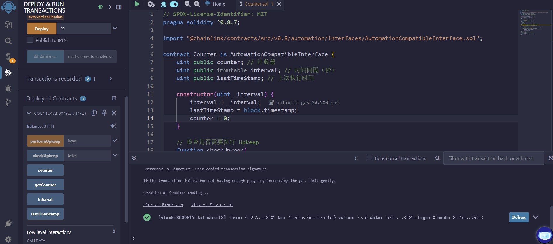Click the performUpkeep function button
The image size is (553, 244).
(x=45, y=141)
